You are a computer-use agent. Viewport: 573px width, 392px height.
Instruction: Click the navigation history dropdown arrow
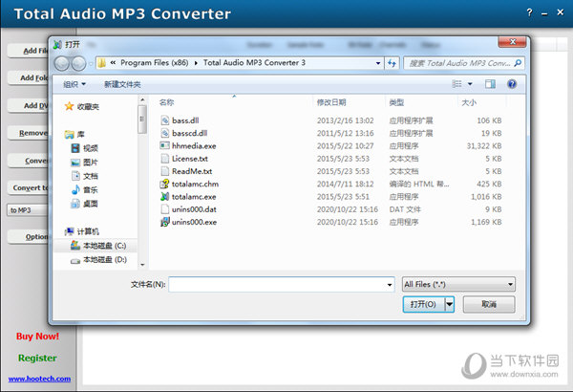coord(91,64)
